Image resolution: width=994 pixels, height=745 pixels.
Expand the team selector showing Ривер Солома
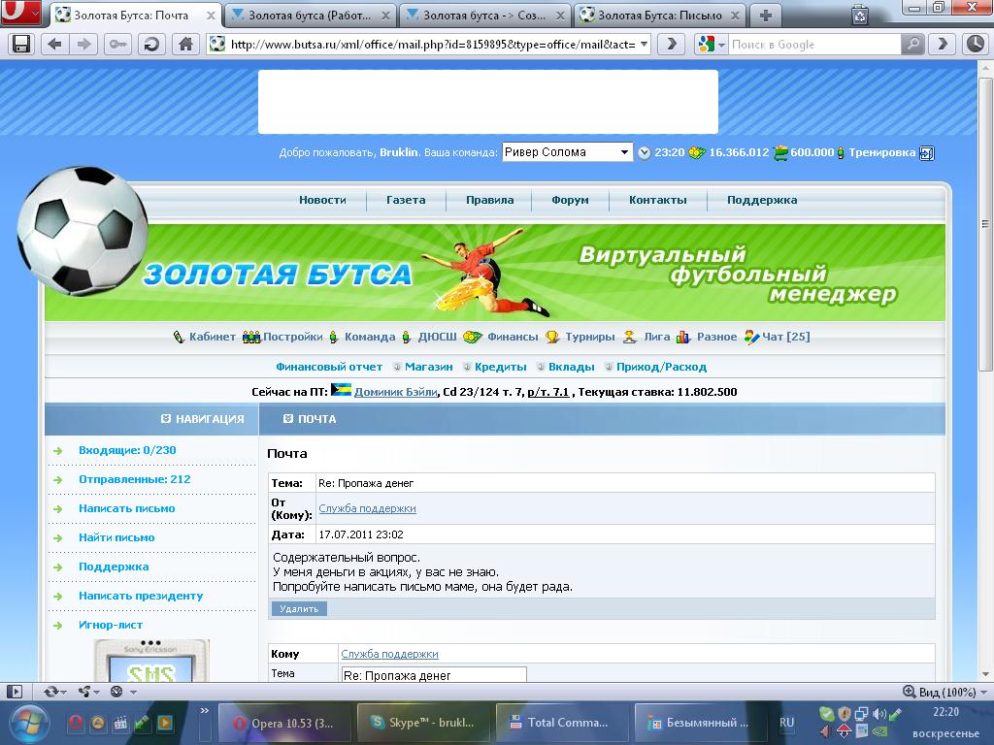point(624,152)
